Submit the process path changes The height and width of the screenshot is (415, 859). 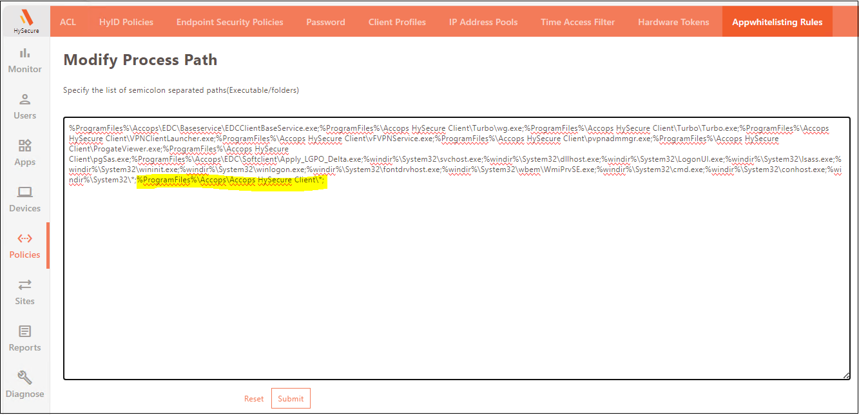tap(291, 399)
